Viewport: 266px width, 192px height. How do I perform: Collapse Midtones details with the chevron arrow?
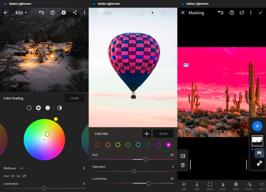(84, 168)
